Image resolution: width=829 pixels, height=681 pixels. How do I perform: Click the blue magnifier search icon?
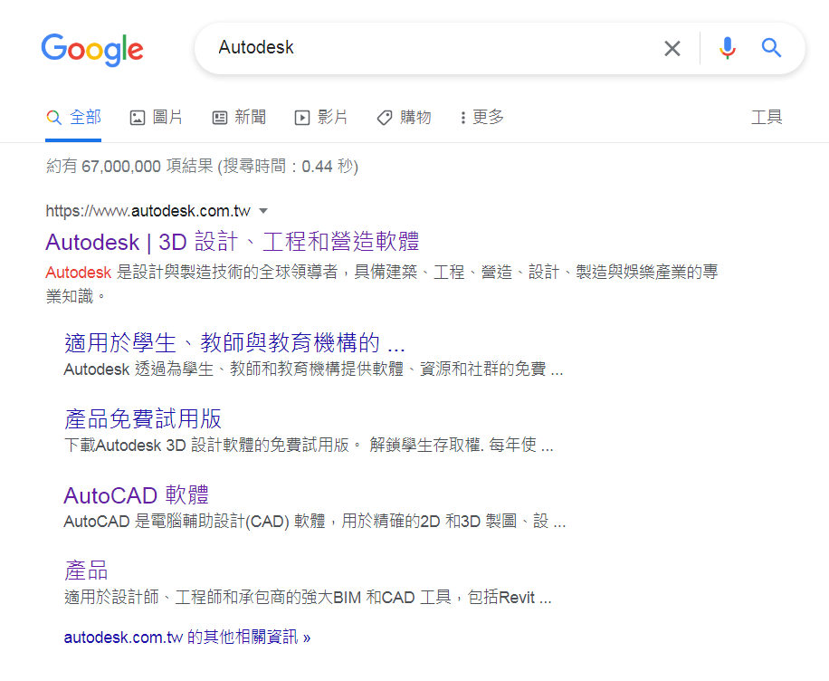(x=771, y=48)
